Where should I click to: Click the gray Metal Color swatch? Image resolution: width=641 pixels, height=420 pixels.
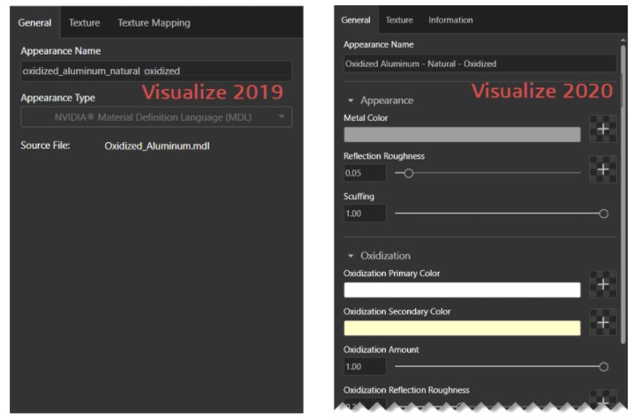[x=462, y=134]
